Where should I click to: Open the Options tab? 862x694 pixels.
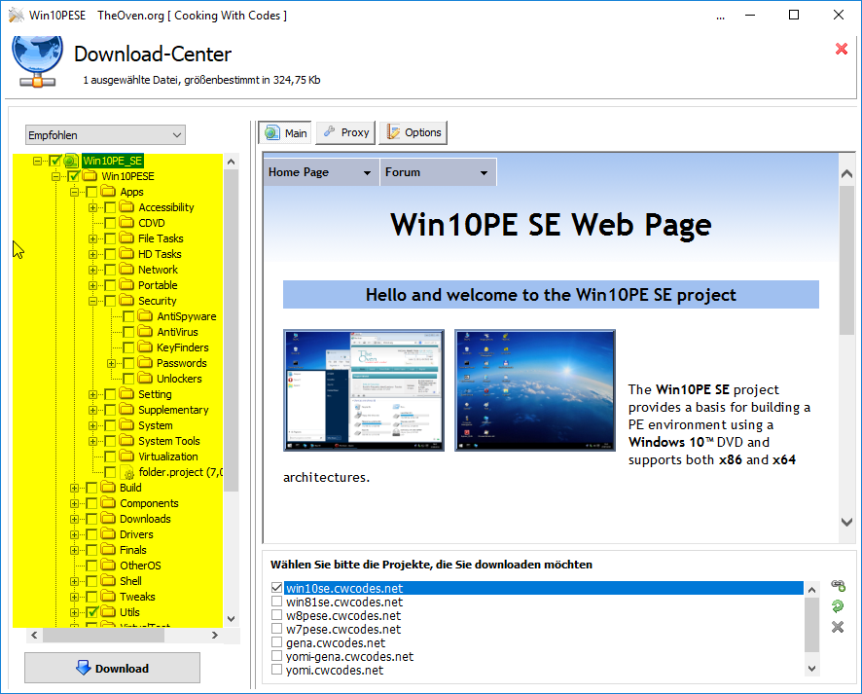pos(413,132)
